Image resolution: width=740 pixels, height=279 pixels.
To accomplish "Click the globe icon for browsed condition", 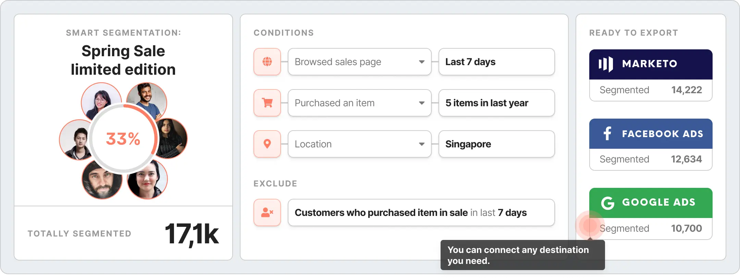I will (x=267, y=62).
